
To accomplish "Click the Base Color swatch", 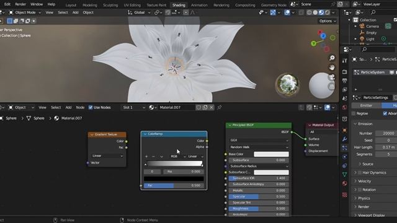I will click(271, 154).
